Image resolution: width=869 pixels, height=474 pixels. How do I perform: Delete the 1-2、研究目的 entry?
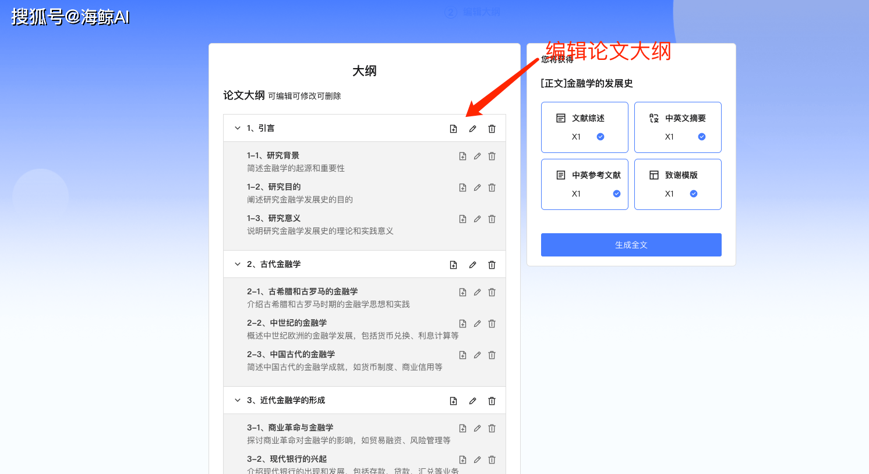492,187
